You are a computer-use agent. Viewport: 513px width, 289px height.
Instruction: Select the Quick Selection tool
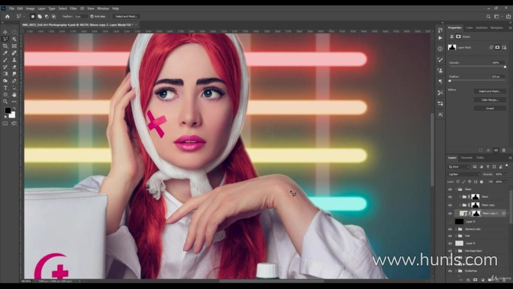pyautogui.click(x=14, y=39)
